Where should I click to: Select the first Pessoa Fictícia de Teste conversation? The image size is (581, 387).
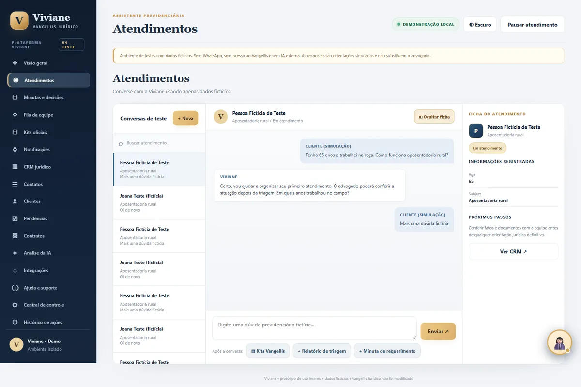point(159,170)
